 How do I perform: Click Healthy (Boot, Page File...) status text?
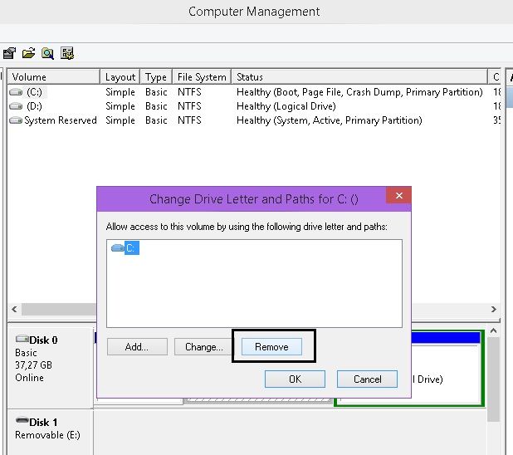[x=359, y=92]
